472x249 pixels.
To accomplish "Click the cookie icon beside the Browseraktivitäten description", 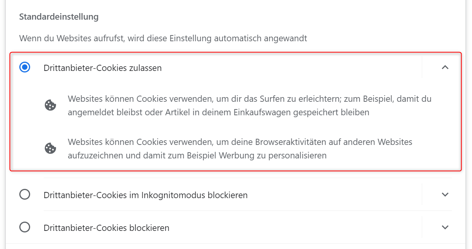I will coord(51,148).
